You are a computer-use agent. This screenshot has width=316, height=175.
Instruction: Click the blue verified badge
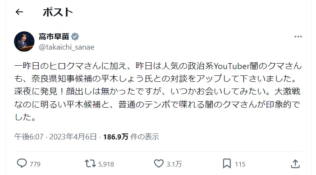[75, 37]
